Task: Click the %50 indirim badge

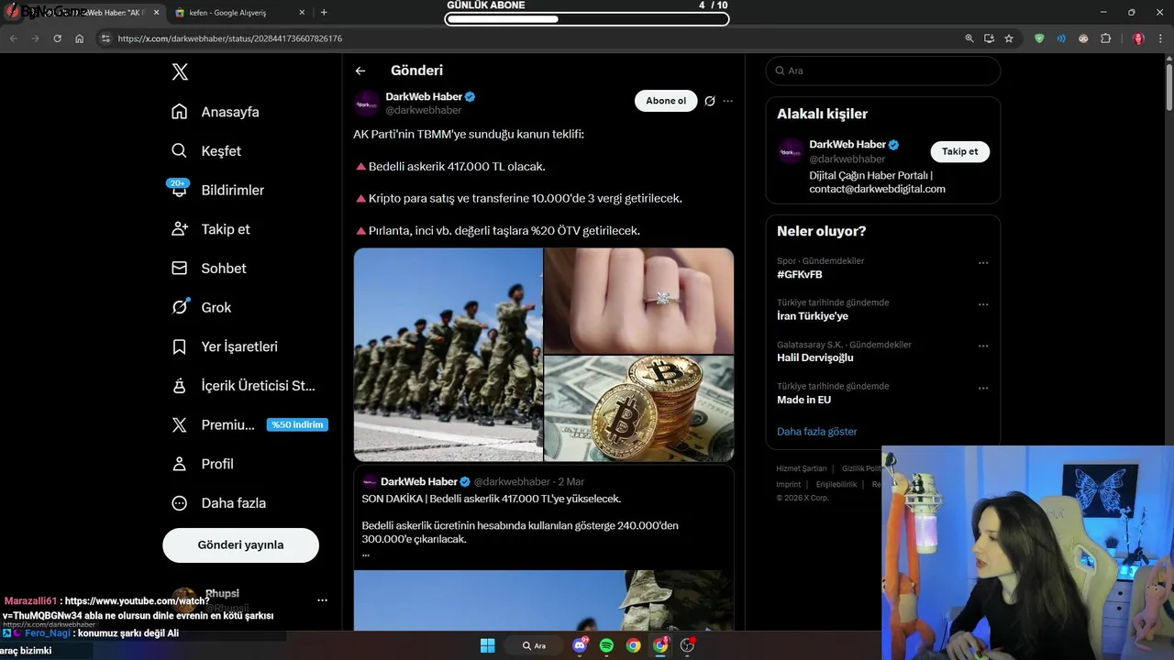Action: [x=297, y=424]
